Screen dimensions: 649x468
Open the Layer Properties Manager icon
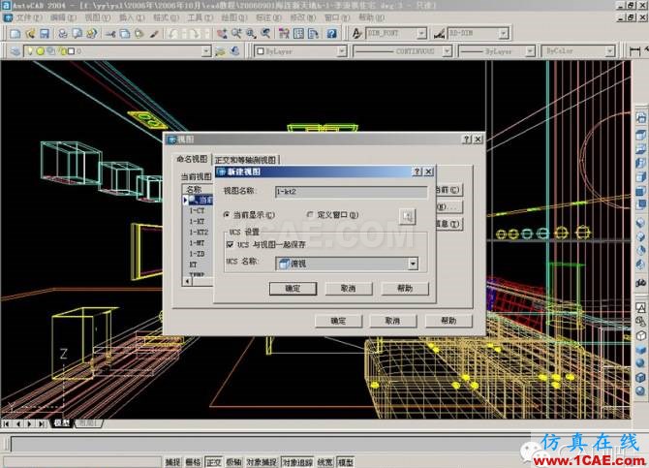coord(15,51)
